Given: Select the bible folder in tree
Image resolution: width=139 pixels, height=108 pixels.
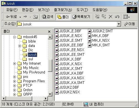Looking at the screenshot, I should 29,41.
